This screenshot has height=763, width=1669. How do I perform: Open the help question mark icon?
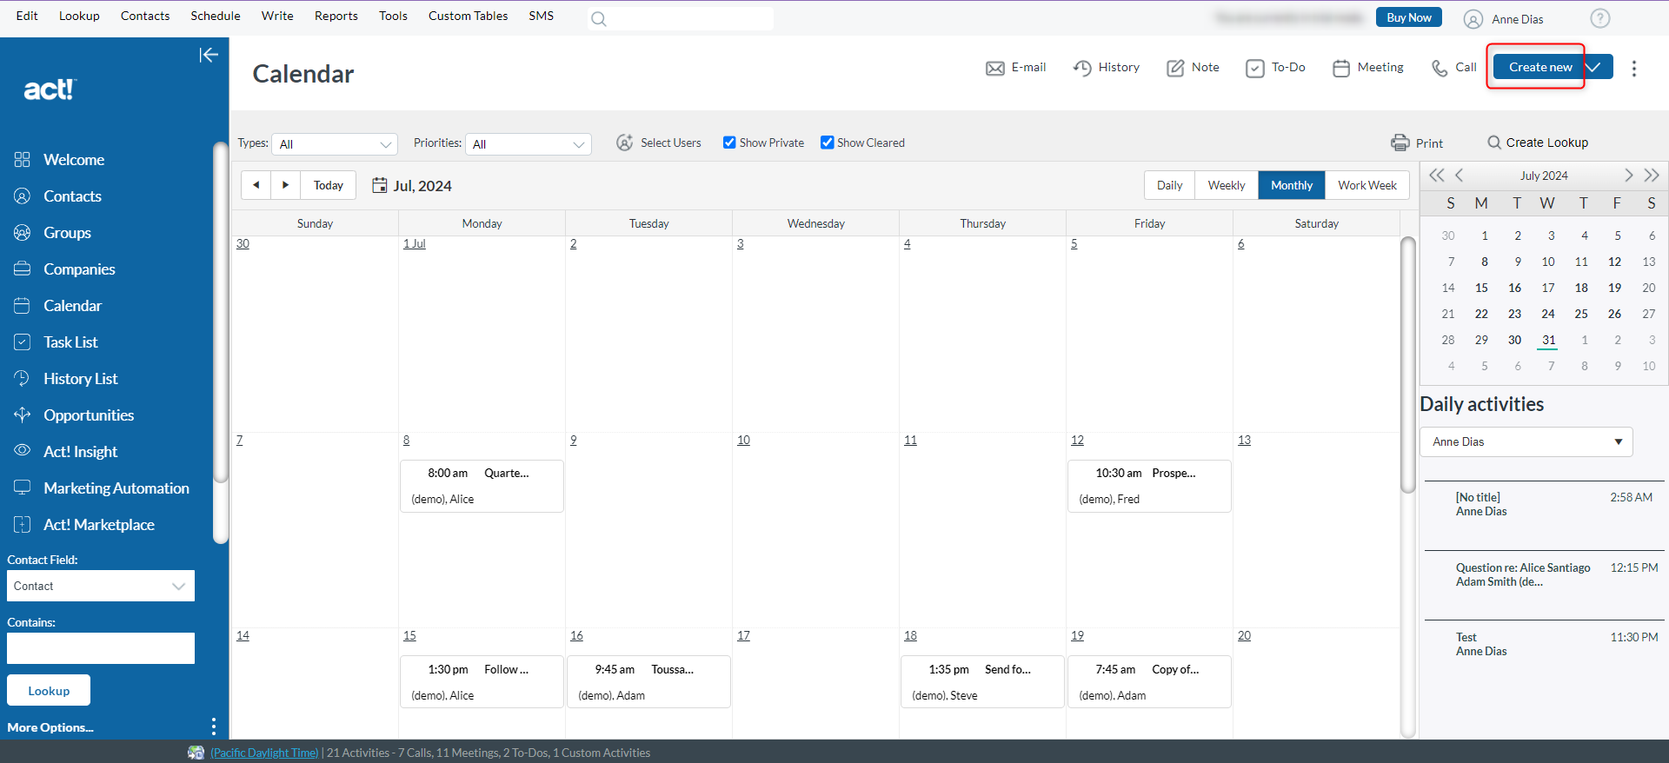pyautogui.click(x=1599, y=18)
